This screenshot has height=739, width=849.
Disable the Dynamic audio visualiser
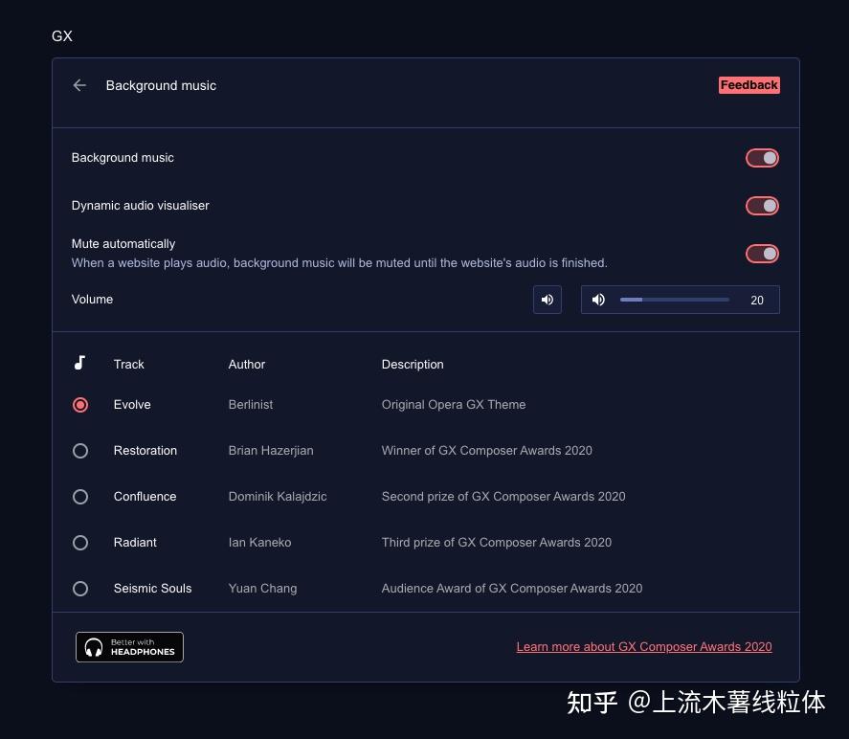[x=762, y=205]
